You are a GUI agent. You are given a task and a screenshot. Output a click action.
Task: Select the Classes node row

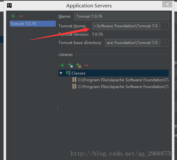coord(114,73)
